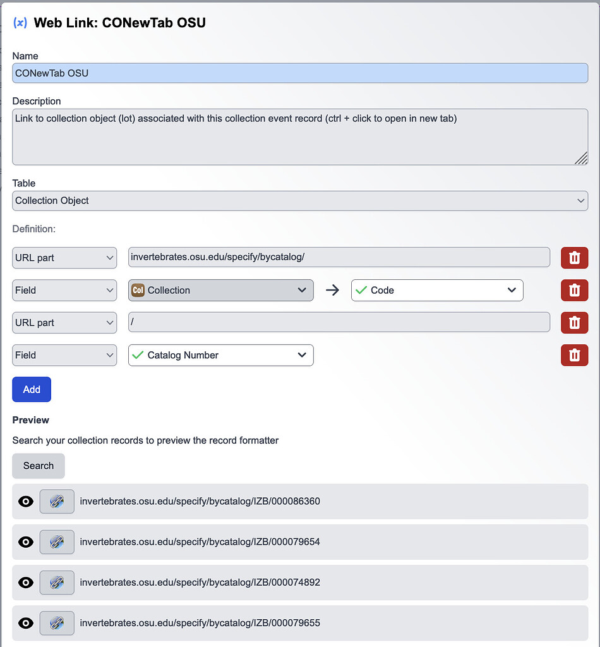Open the Code field dropdown
The height and width of the screenshot is (647, 600).
click(437, 290)
